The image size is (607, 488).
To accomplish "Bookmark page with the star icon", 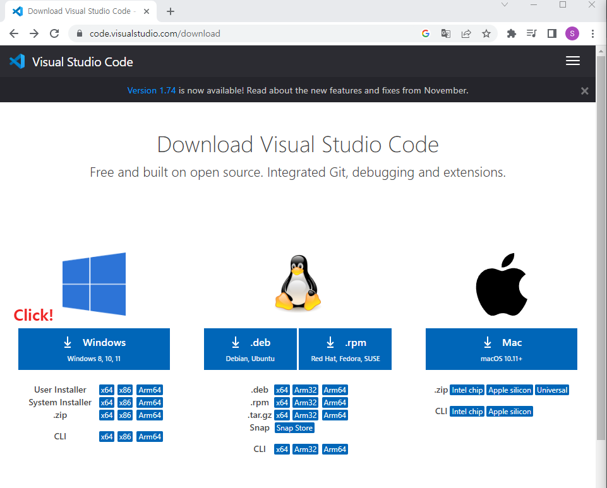I will tap(486, 33).
